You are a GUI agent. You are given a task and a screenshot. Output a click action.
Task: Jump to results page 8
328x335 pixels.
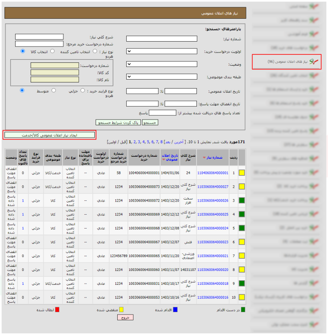pyautogui.click(x=161, y=142)
